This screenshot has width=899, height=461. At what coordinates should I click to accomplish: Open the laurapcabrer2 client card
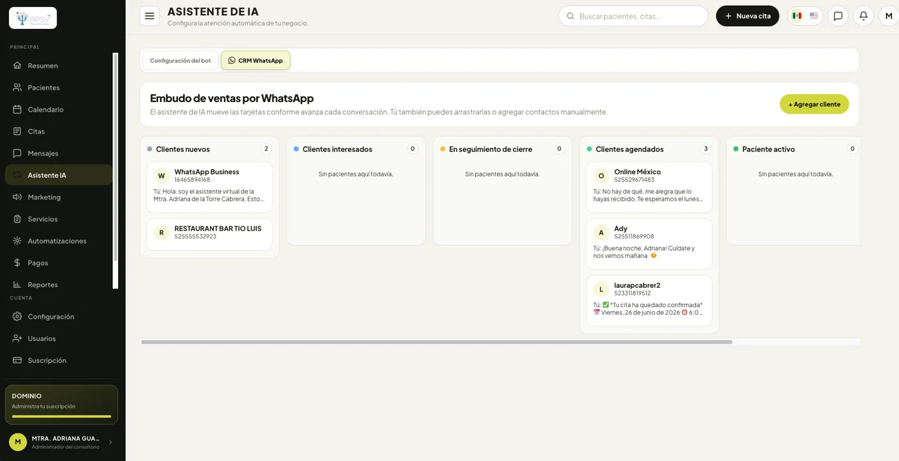(x=649, y=301)
